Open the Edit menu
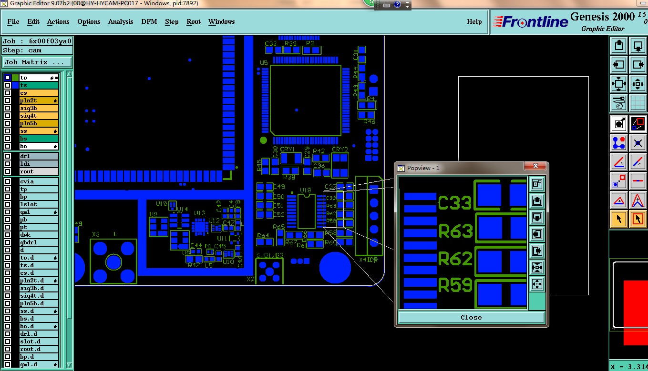The height and width of the screenshot is (371, 648). click(33, 21)
